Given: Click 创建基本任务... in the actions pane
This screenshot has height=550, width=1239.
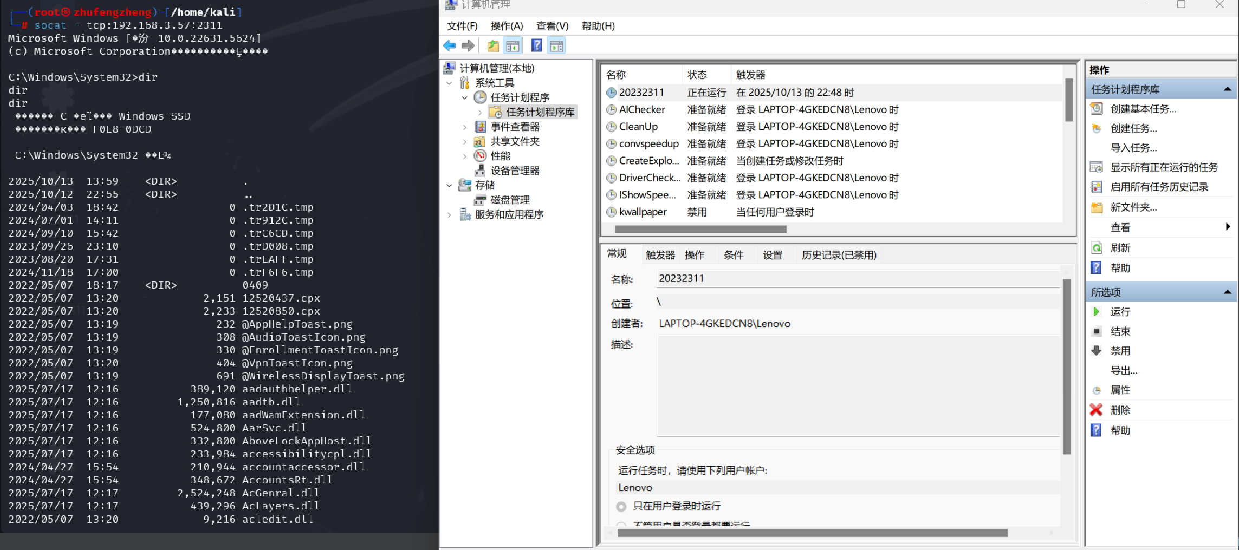Looking at the screenshot, I should coord(1143,109).
